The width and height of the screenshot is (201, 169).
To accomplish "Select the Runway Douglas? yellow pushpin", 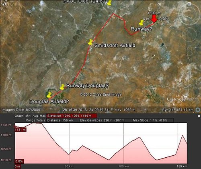I will 62,87.
